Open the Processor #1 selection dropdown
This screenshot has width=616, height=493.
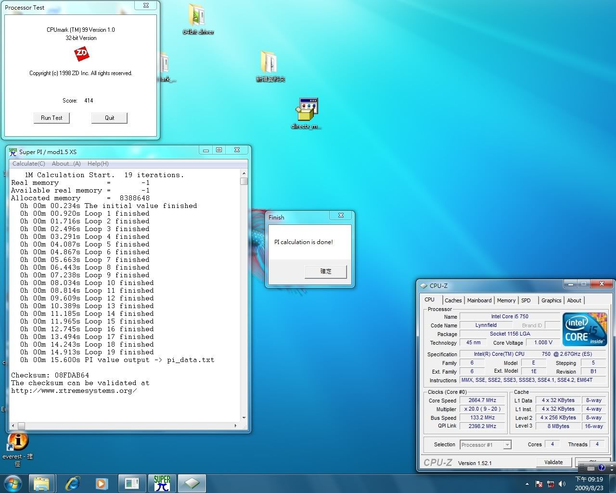pyautogui.click(x=486, y=445)
